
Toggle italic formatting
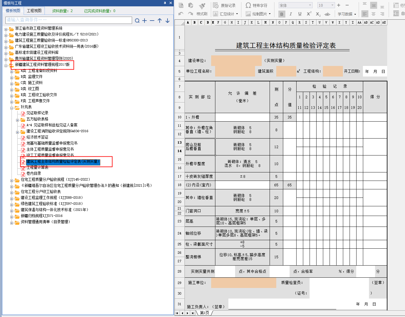point(291,14)
